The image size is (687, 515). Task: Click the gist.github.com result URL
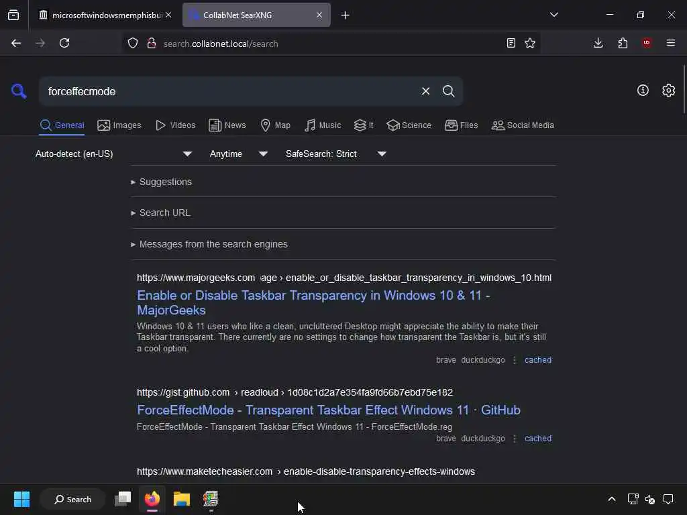click(x=295, y=392)
